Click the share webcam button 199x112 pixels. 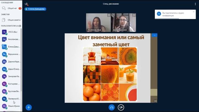(121, 107)
